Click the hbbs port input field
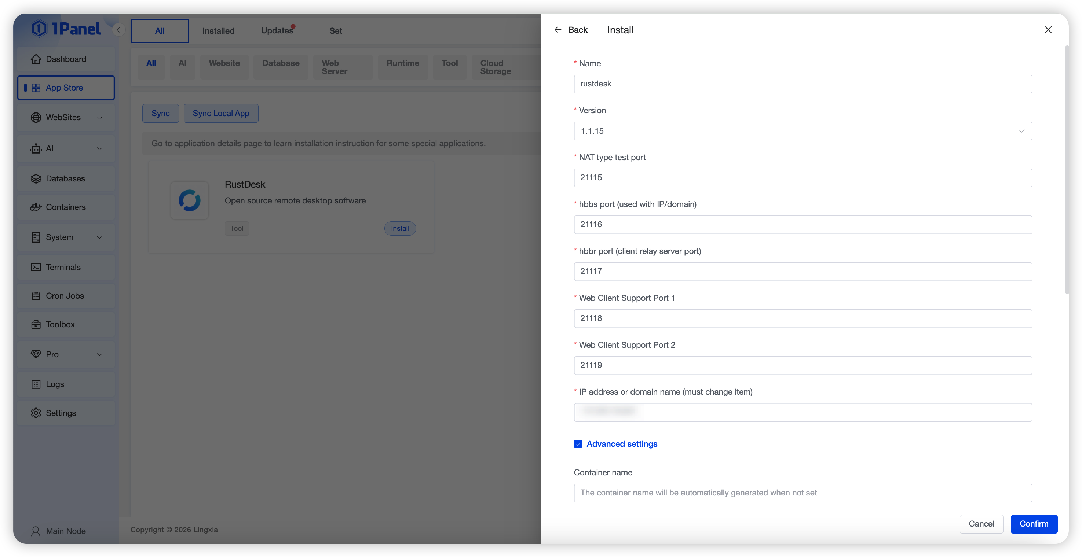The image size is (1082, 557). click(x=802, y=225)
